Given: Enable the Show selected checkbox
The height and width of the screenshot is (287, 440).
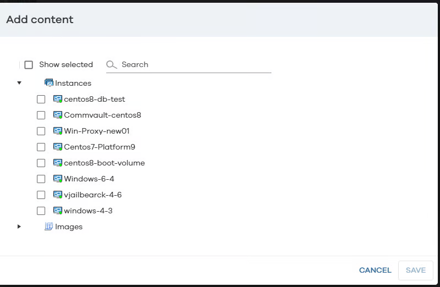Looking at the screenshot, I should 29,65.
